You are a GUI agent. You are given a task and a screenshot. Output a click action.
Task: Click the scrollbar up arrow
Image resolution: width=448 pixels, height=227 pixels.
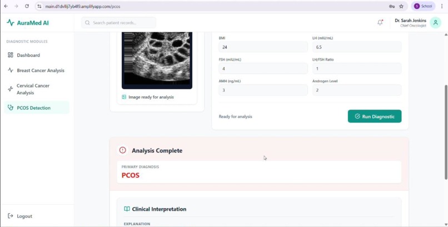coord(446,34)
